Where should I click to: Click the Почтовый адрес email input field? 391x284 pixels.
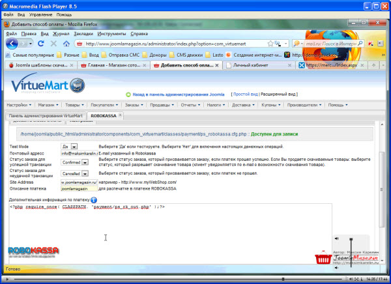(78, 153)
